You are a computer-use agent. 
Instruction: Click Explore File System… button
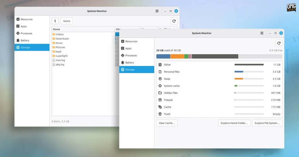(267, 123)
